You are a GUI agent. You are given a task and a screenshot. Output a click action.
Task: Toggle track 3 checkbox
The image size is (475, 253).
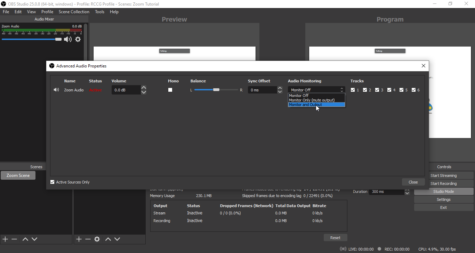377,90
